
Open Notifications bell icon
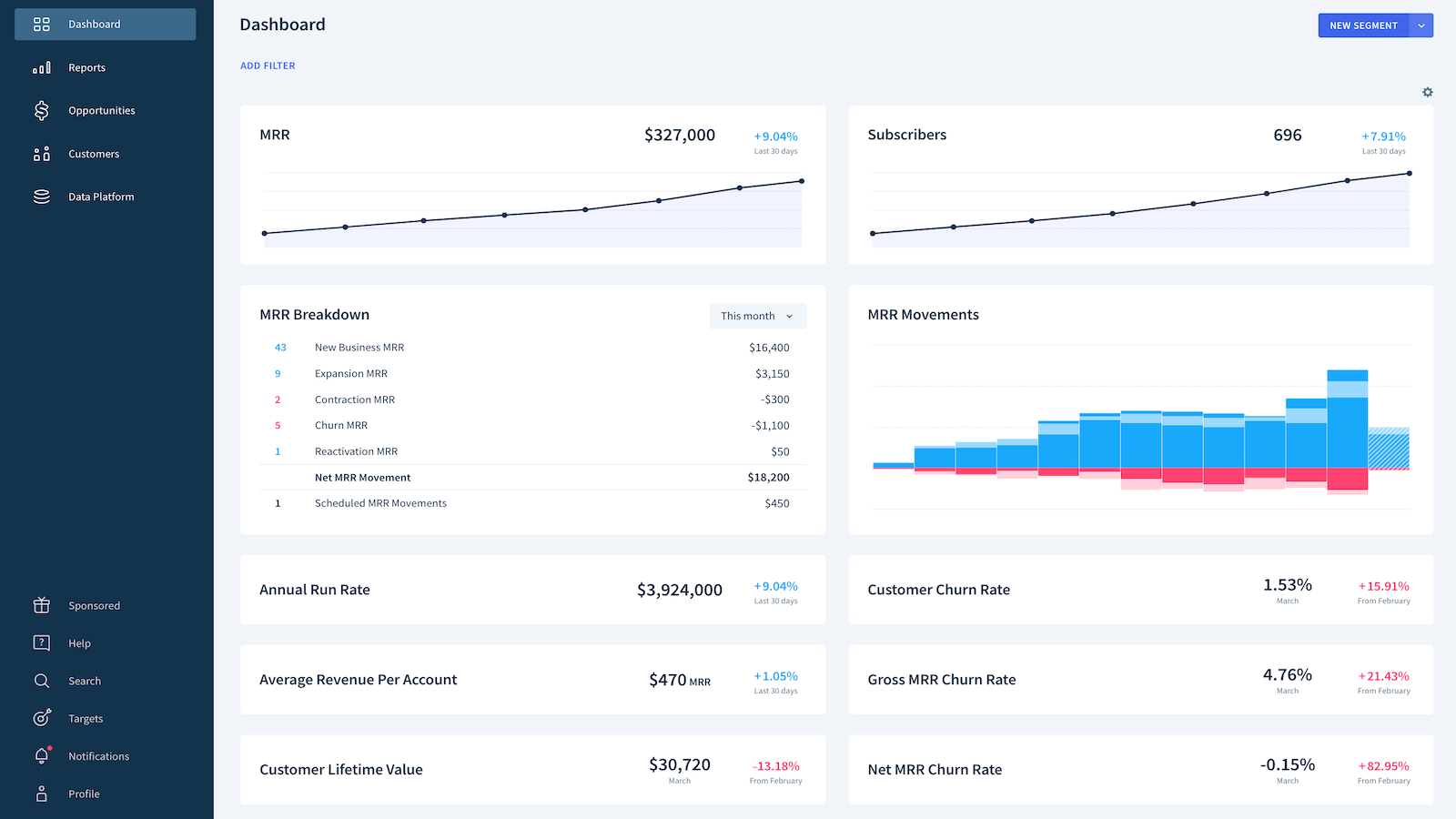click(42, 756)
